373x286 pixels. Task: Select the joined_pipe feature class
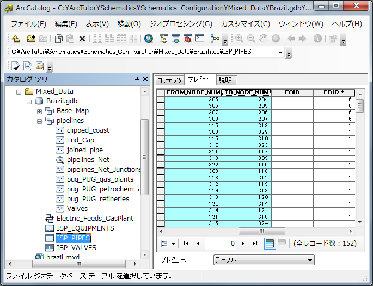coord(85,150)
